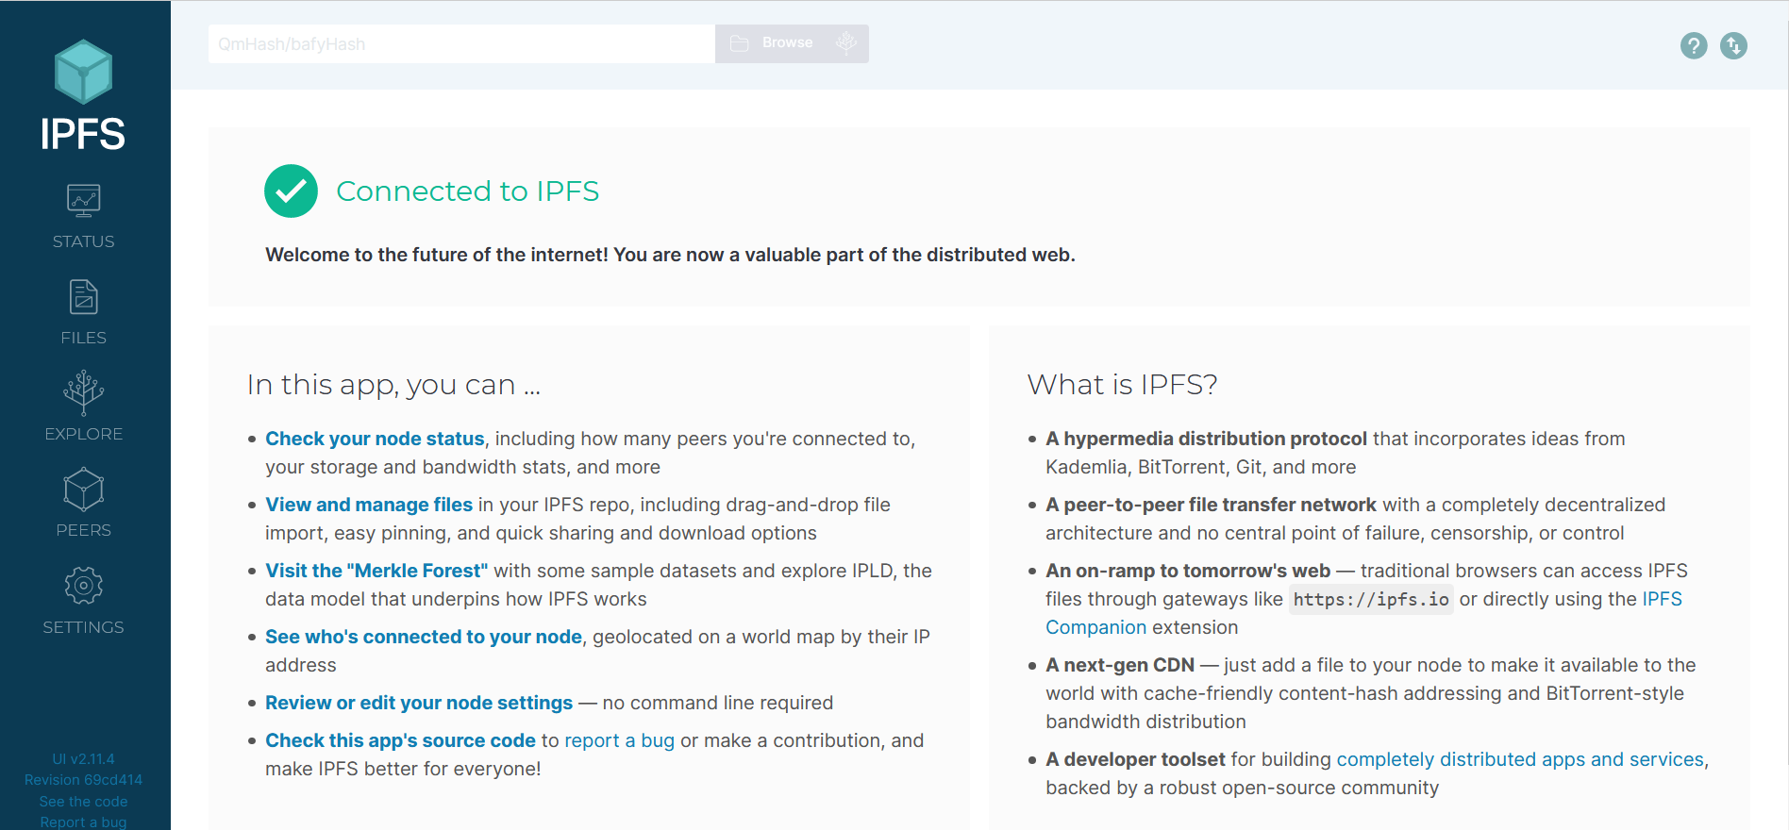
Task: Click the help question mark icon
Action: [x=1694, y=45]
